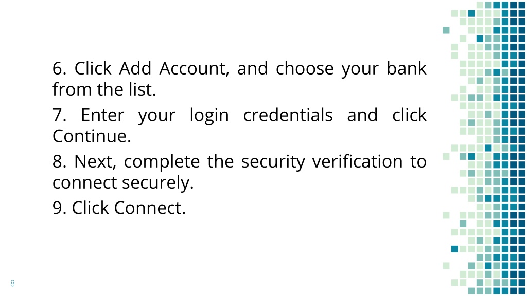Click the step number "6." before Click Add

(x=60, y=68)
